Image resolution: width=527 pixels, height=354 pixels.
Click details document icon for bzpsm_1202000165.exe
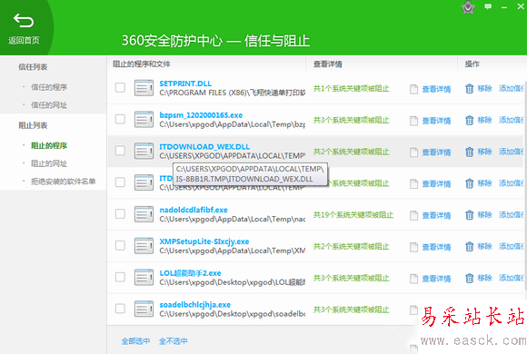point(413,121)
